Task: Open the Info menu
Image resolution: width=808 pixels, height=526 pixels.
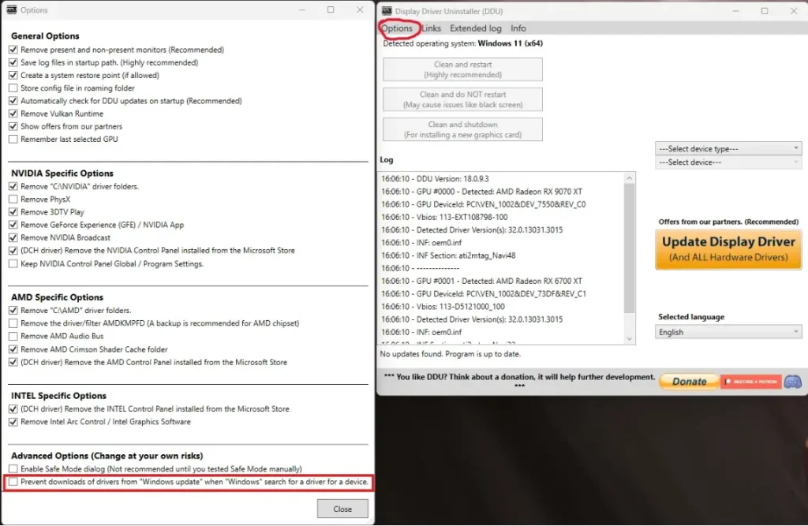Action: coord(518,28)
